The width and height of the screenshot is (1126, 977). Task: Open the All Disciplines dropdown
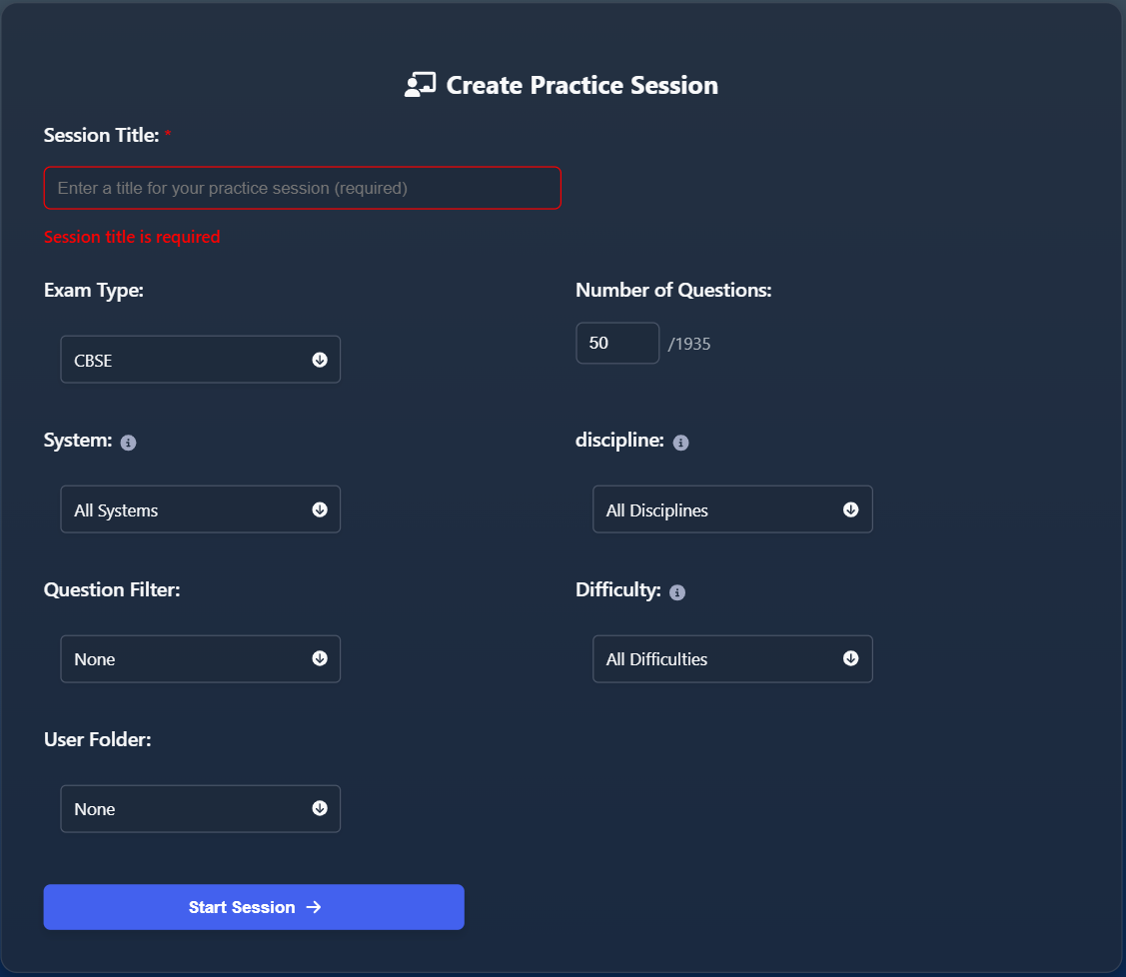pyautogui.click(x=732, y=508)
